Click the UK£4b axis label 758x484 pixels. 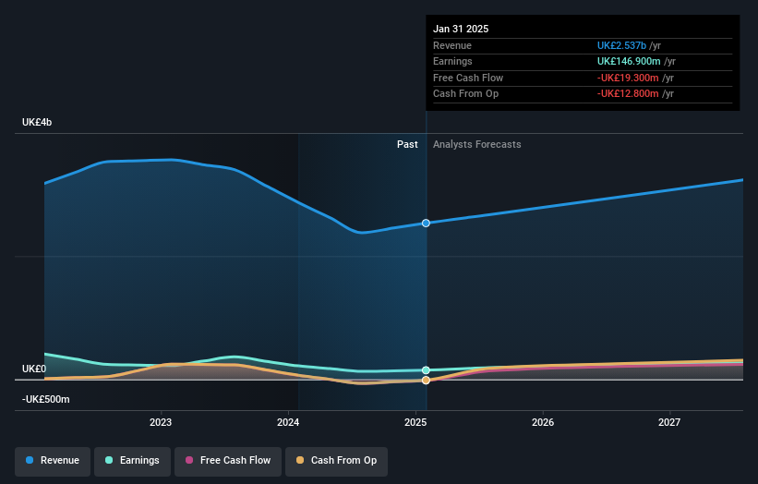[37, 122]
